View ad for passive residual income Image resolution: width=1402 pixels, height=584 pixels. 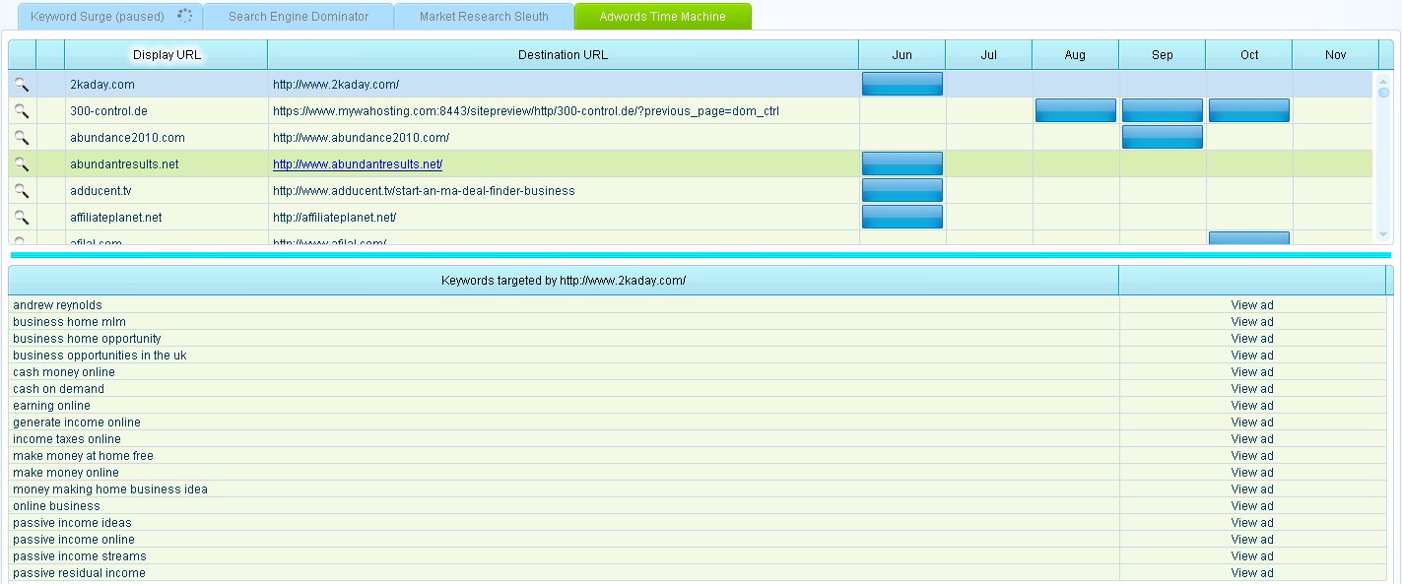coord(1251,573)
